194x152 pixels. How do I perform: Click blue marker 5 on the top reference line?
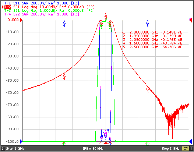pyautogui.click(x=147, y=22)
